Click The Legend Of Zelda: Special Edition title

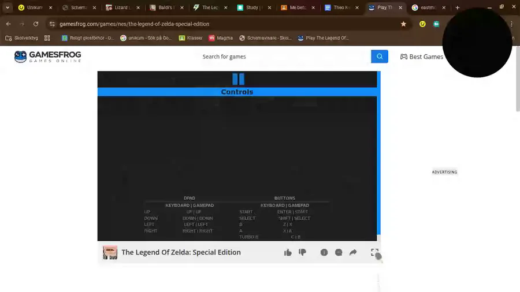181,252
